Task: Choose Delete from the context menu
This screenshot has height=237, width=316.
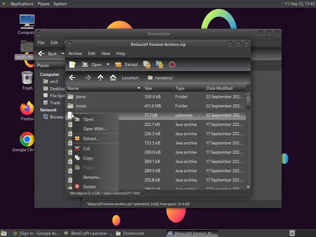Action: [x=95, y=187]
